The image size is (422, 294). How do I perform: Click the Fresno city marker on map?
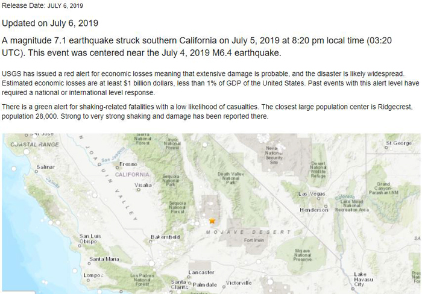(x=117, y=167)
